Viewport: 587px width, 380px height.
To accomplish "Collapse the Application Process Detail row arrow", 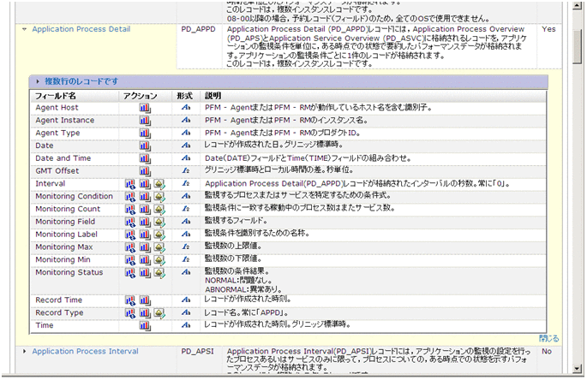I will coord(24,29).
